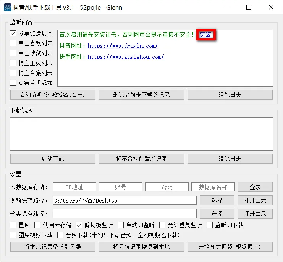
Task: Click the 登录 button
Action: [x=255, y=187]
